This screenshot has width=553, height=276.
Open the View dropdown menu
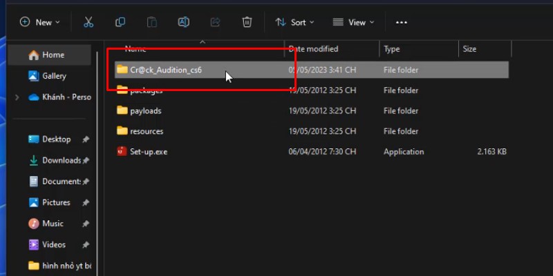coord(353,22)
